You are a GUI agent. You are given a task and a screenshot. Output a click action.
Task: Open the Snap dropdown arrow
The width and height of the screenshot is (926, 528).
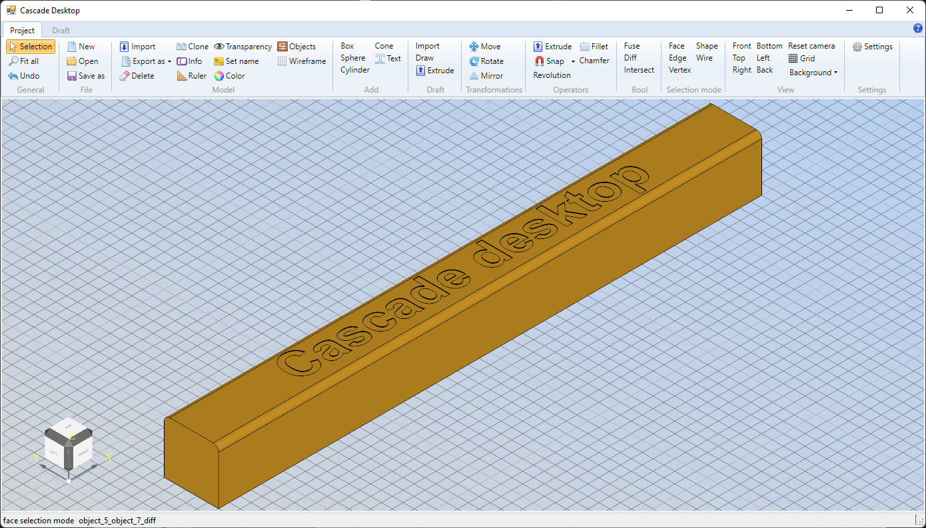tap(573, 61)
